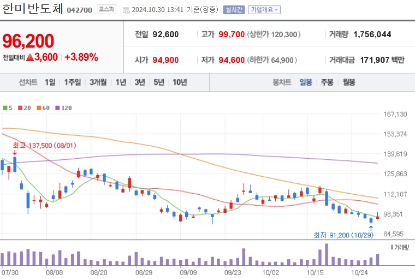This screenshot has height=279, width=415.
Task: Click the 하한가 64,900 text
Action: pos(272,60)
